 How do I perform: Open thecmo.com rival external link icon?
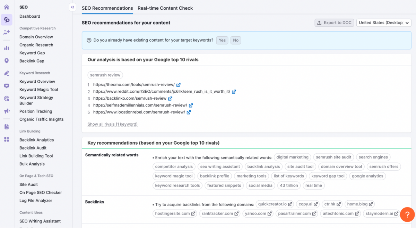[179, 85]
